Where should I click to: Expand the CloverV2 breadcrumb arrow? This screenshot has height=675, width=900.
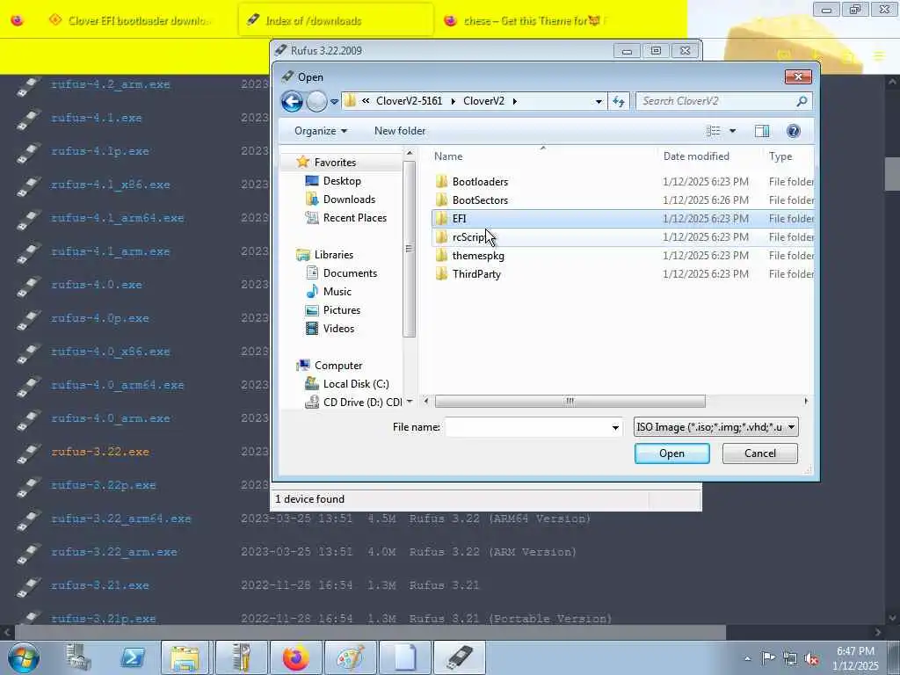(x=515, y=102)
